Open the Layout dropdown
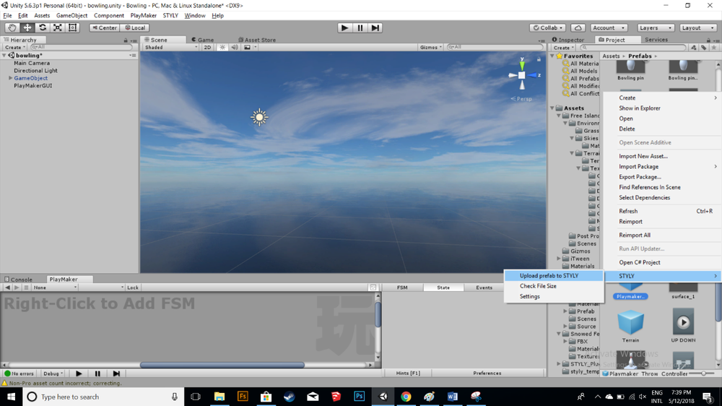The height and width of the screenshot is (406, 722). 697,27
